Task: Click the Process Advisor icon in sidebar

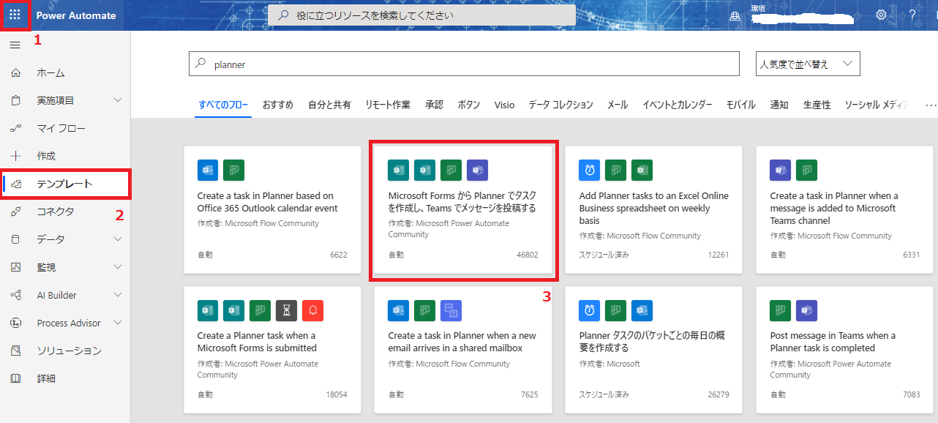Action: pos(15,323)
